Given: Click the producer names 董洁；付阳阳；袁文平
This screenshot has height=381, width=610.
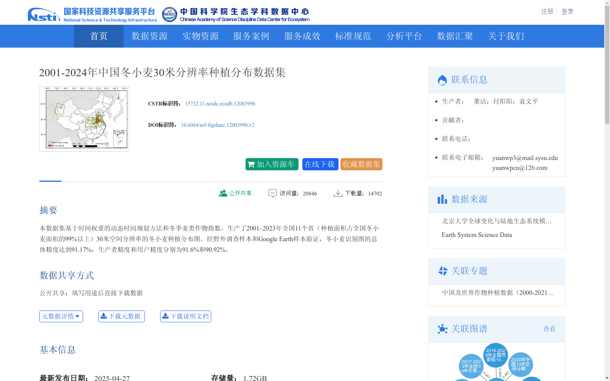Looking at the screenshot, I should 506,101.
